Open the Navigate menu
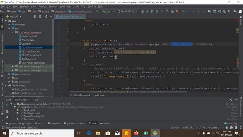243x137 pixels. point(24,6)
